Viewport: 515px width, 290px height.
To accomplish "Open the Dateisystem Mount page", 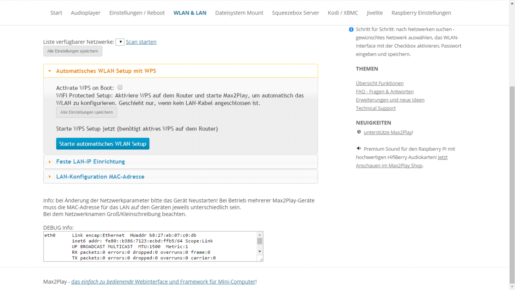I will 239,13.
